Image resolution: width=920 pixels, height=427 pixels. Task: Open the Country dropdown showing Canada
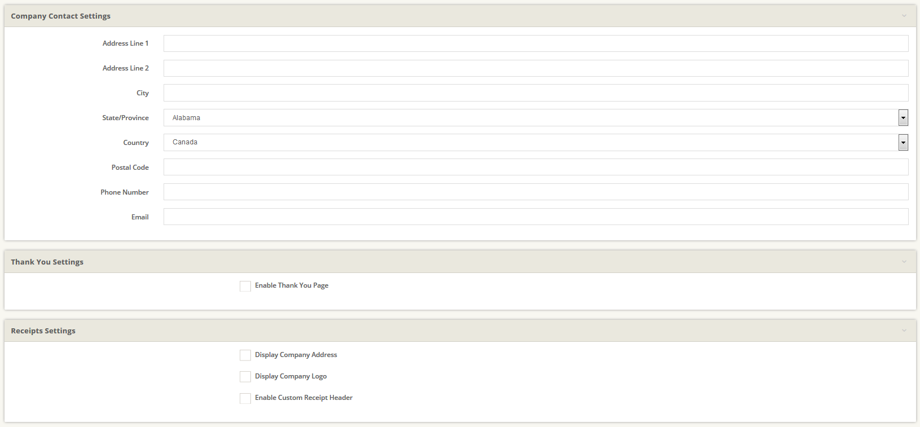[536, 142]
